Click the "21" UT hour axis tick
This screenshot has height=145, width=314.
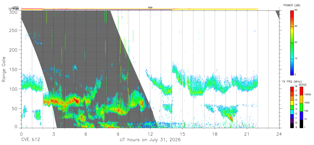click(x=247, y=134)
